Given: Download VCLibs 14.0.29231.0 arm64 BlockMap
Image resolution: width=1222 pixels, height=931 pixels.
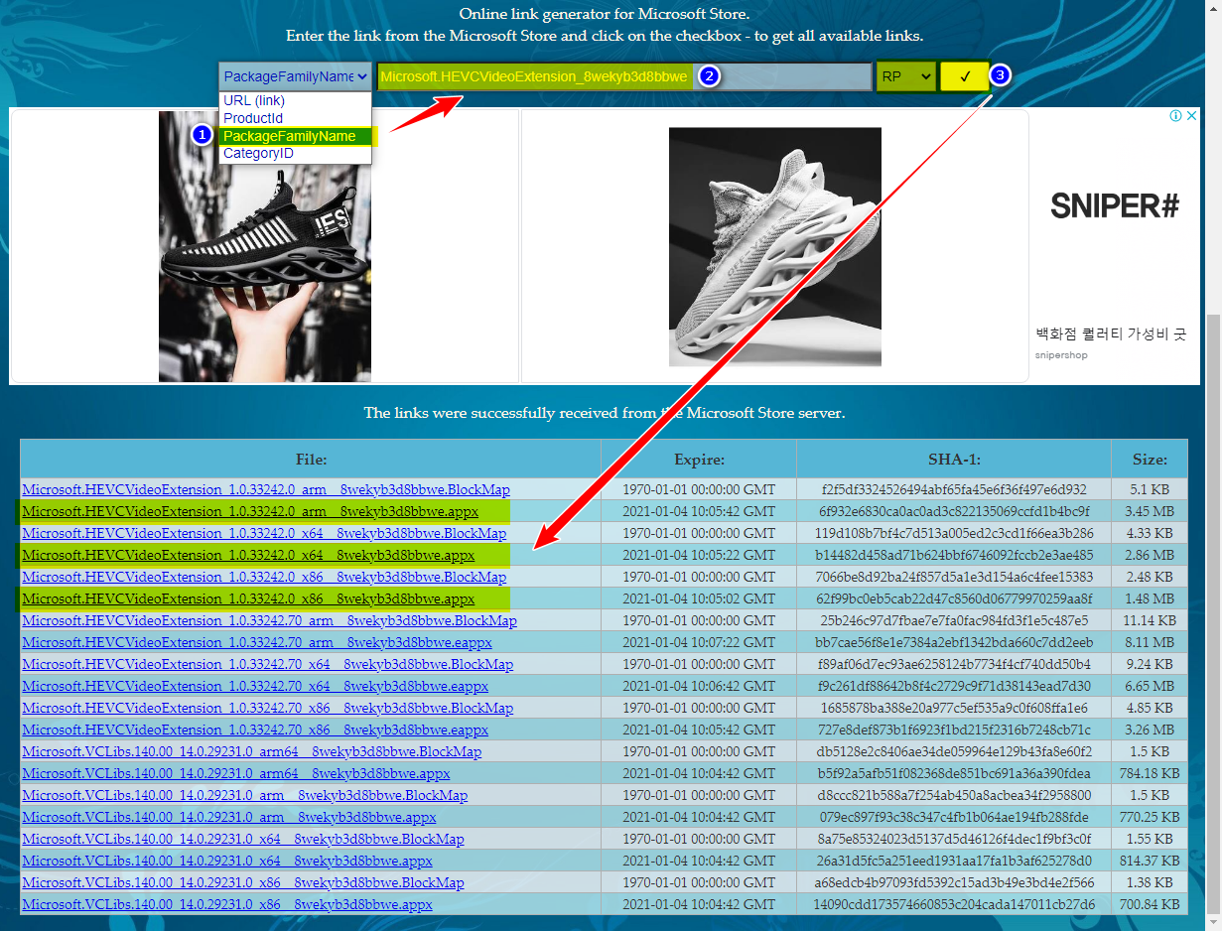Looking at the screenshot, I should [x=251, y=751].
